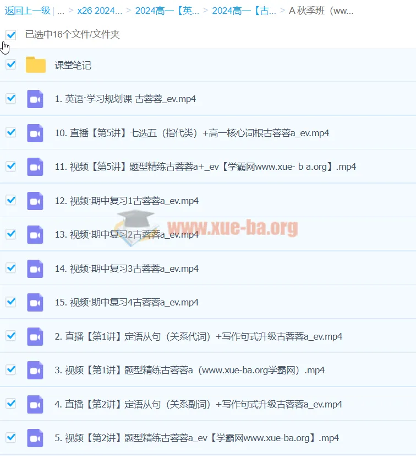
Task: Click the 课堂笔记 folder icon
Action: [36, 65]
